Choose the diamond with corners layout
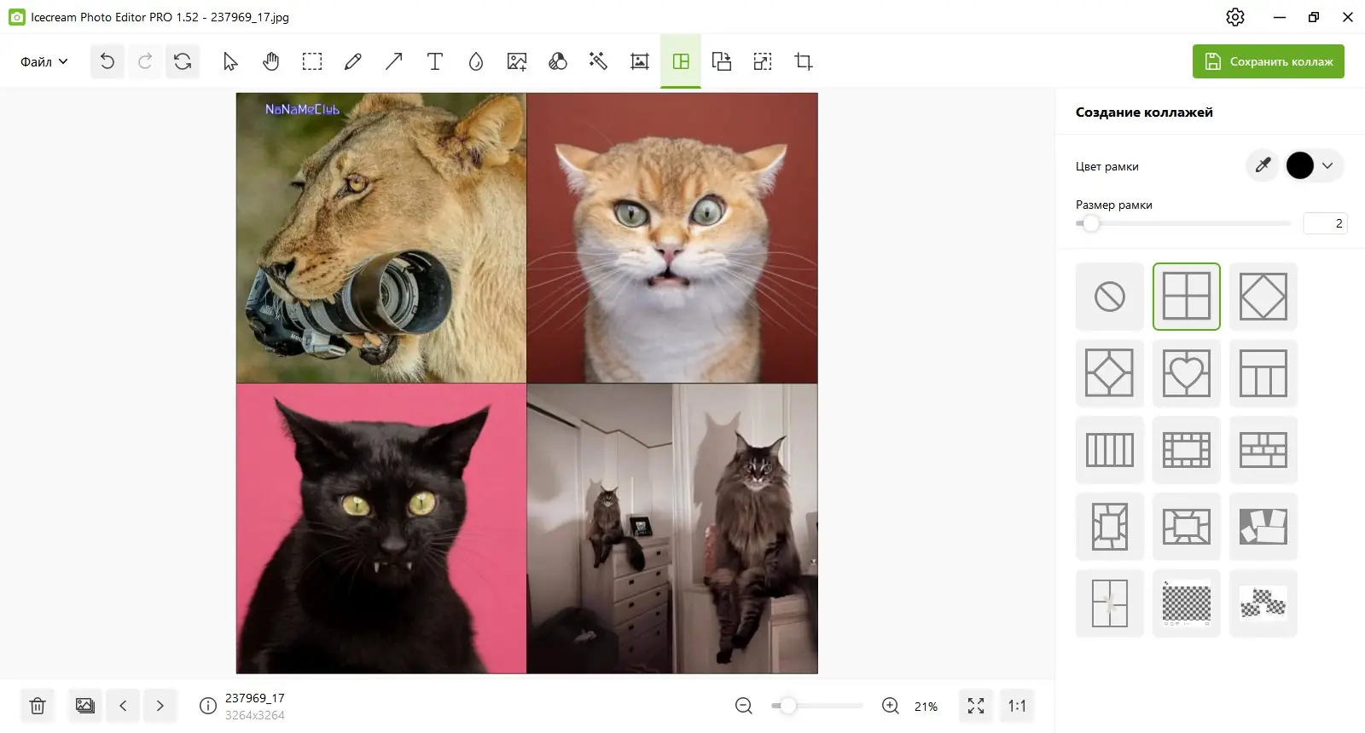This screenshot has height=733, width=1365. 1110,373
